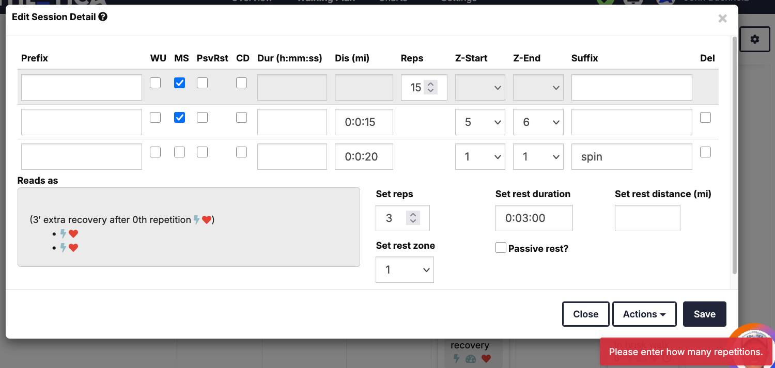Click the Close button
This screenshot has height=368, width=775.
(x=585, y=314)
